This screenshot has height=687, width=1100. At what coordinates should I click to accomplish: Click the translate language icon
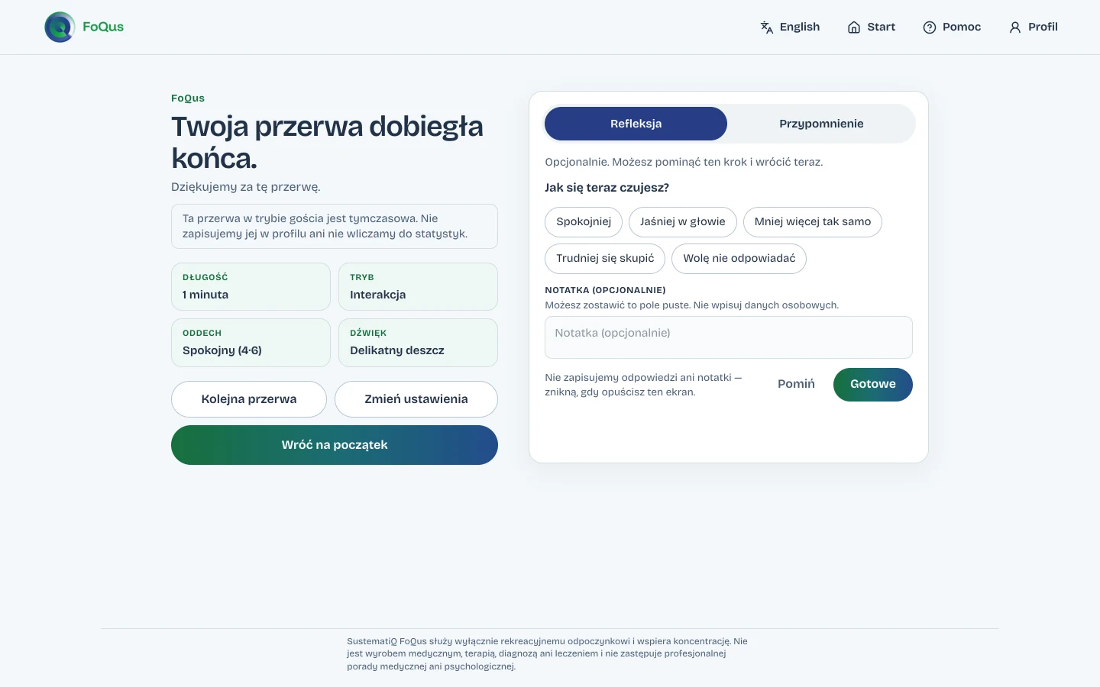(767, 27)
